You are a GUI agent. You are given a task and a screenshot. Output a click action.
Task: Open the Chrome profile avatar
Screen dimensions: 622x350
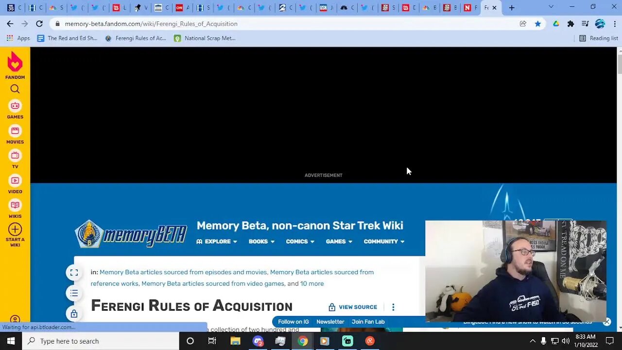600,23
